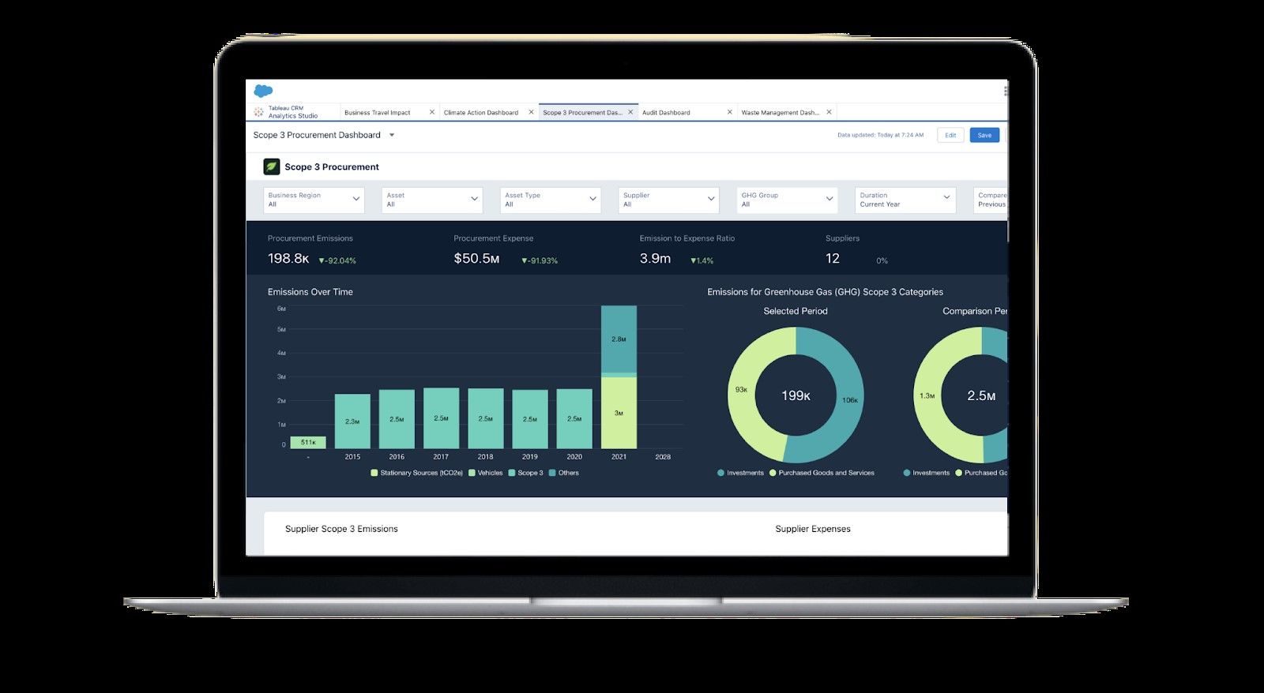Click the Data updated timestamp text
The height and width of the screenshot is (693, 1264).
coord(880,135)
